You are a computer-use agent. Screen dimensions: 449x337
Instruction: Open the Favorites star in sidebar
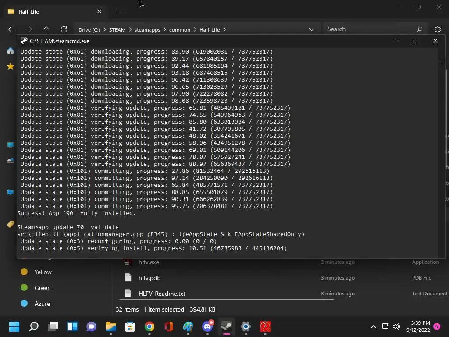coord(11,67)
